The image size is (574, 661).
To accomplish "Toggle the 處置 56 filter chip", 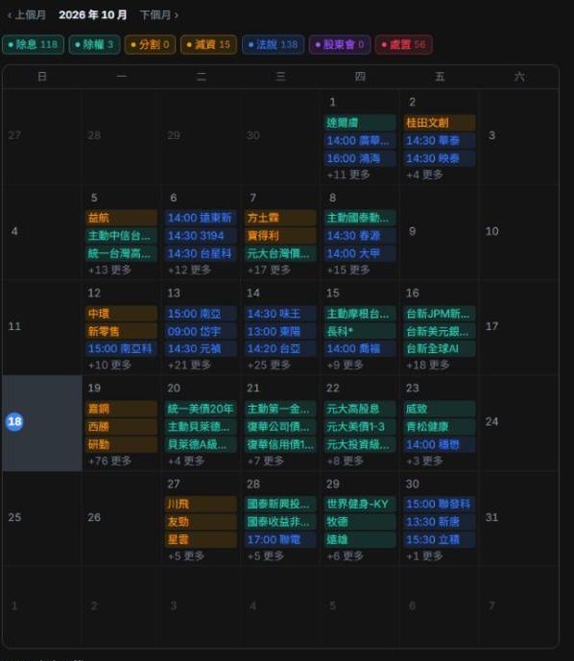I will coord(403,44).
